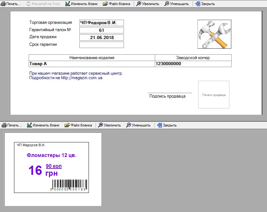The image size is (267, 212).
Task: Select the Дата продажи field showing 21.06.2018
Action: tap(101, 38)
